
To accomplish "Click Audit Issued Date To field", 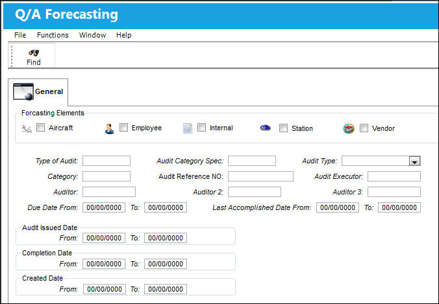I will point(166,238).
